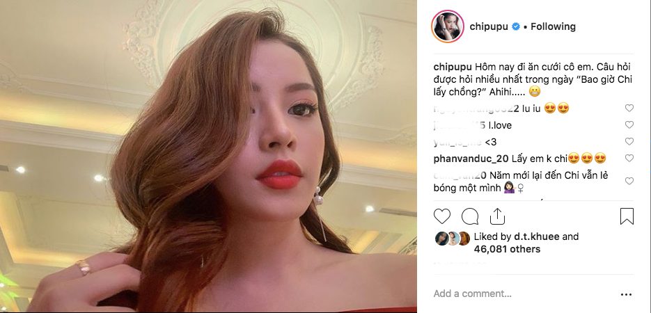Like the 'Năm mới lại đến' comment heart
This screenshot has height=313, width=651.
click(629, 181)
